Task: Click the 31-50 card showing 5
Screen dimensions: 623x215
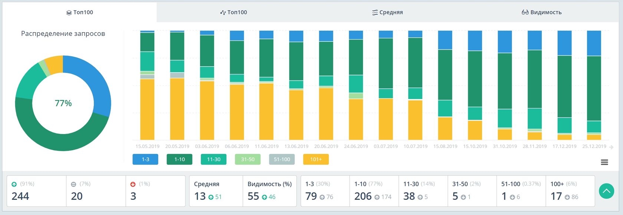Action: pos(472,191)
